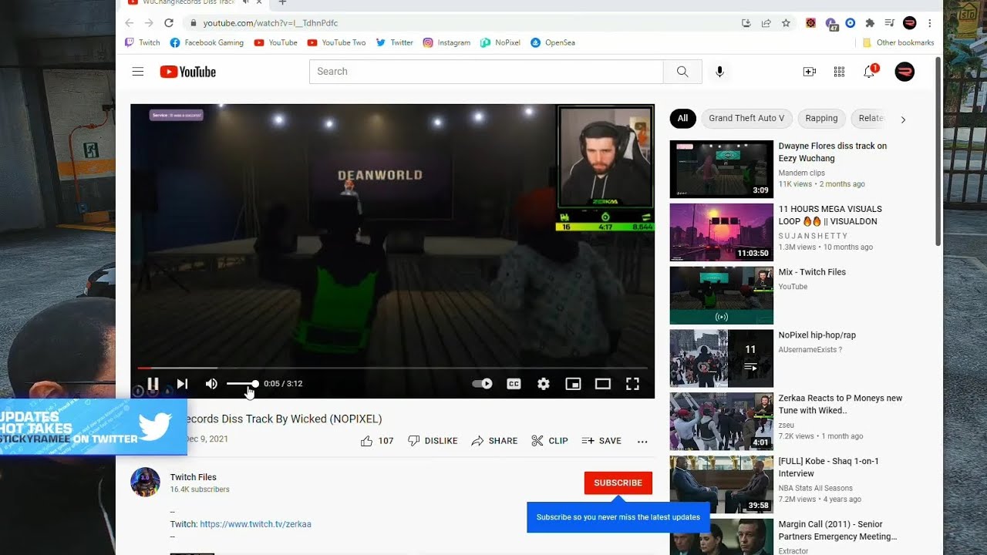This screenshot has width=987, height=555.
Task: Open the Chrome extensions puzzle icon
Action: pyautogui.click(x=870, y=23)
